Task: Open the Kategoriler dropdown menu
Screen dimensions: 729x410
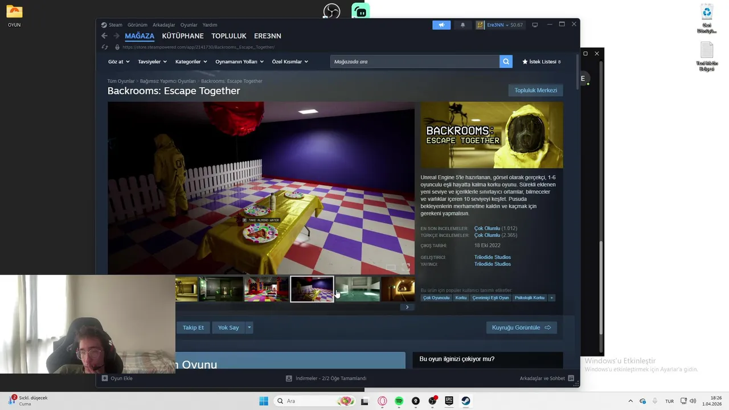Action: 191,61
